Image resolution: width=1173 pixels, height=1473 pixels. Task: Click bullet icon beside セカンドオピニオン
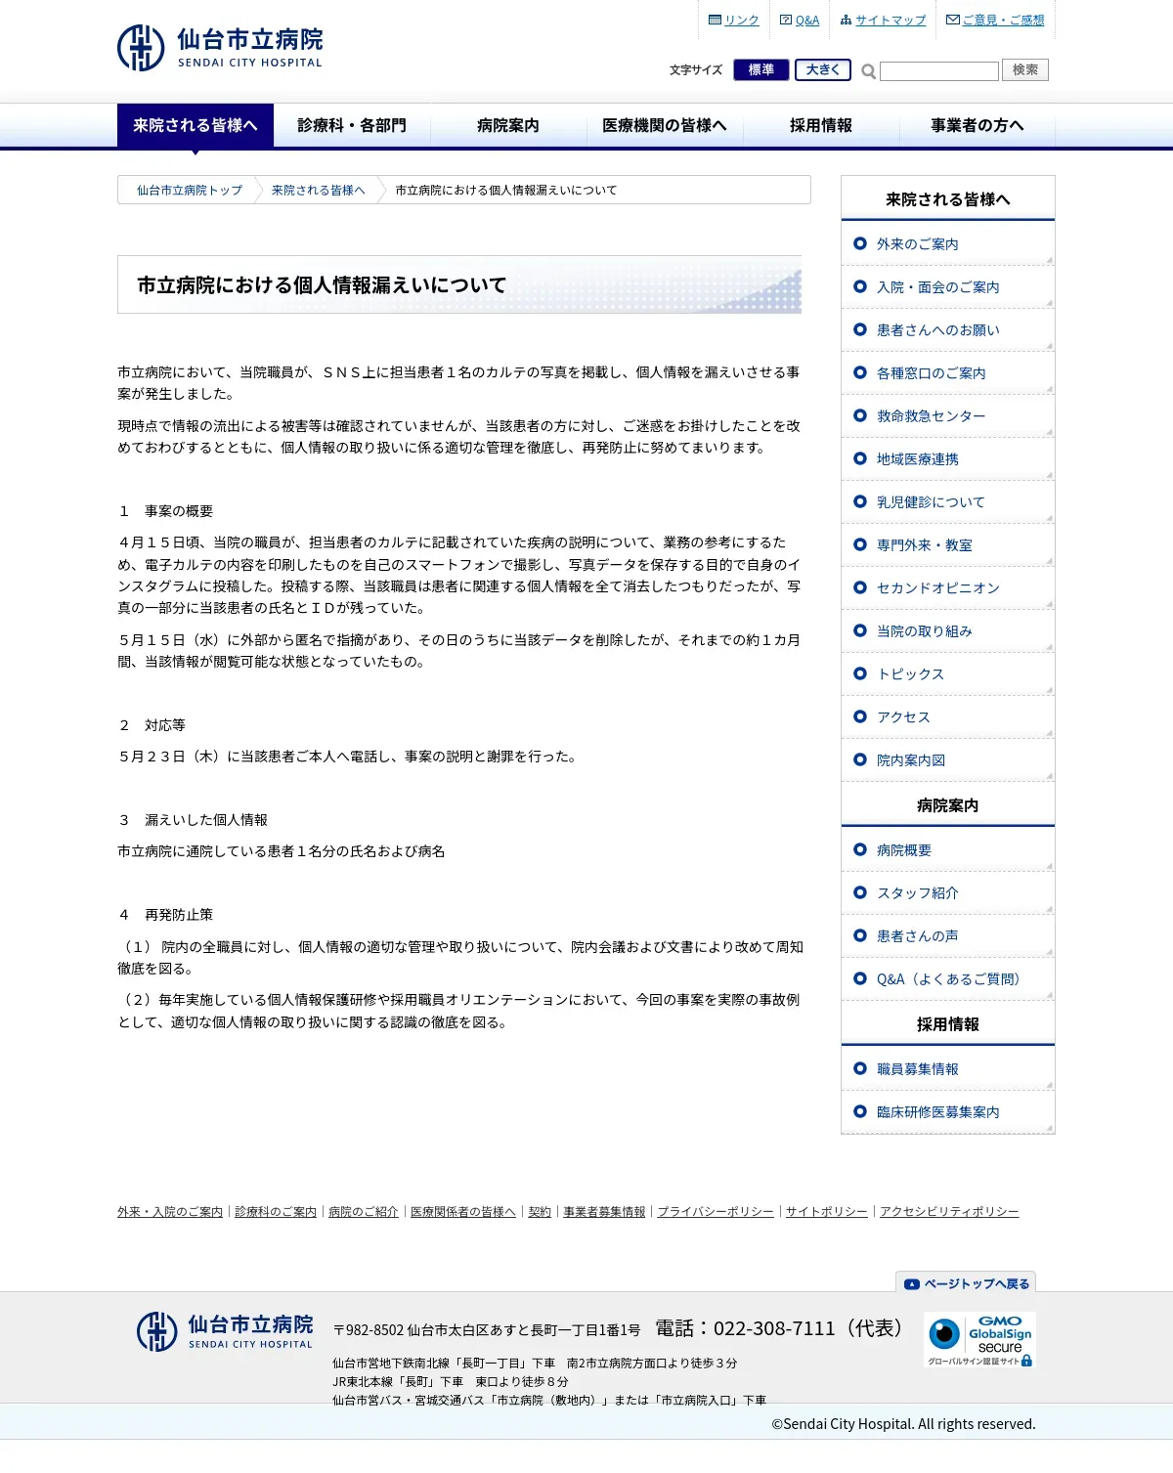coord(860,587)
